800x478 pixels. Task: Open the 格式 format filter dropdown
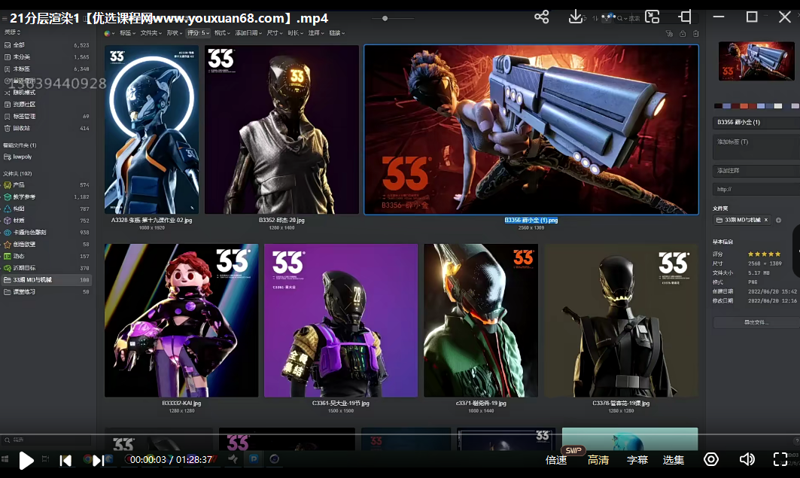click(x=222, y=33)
